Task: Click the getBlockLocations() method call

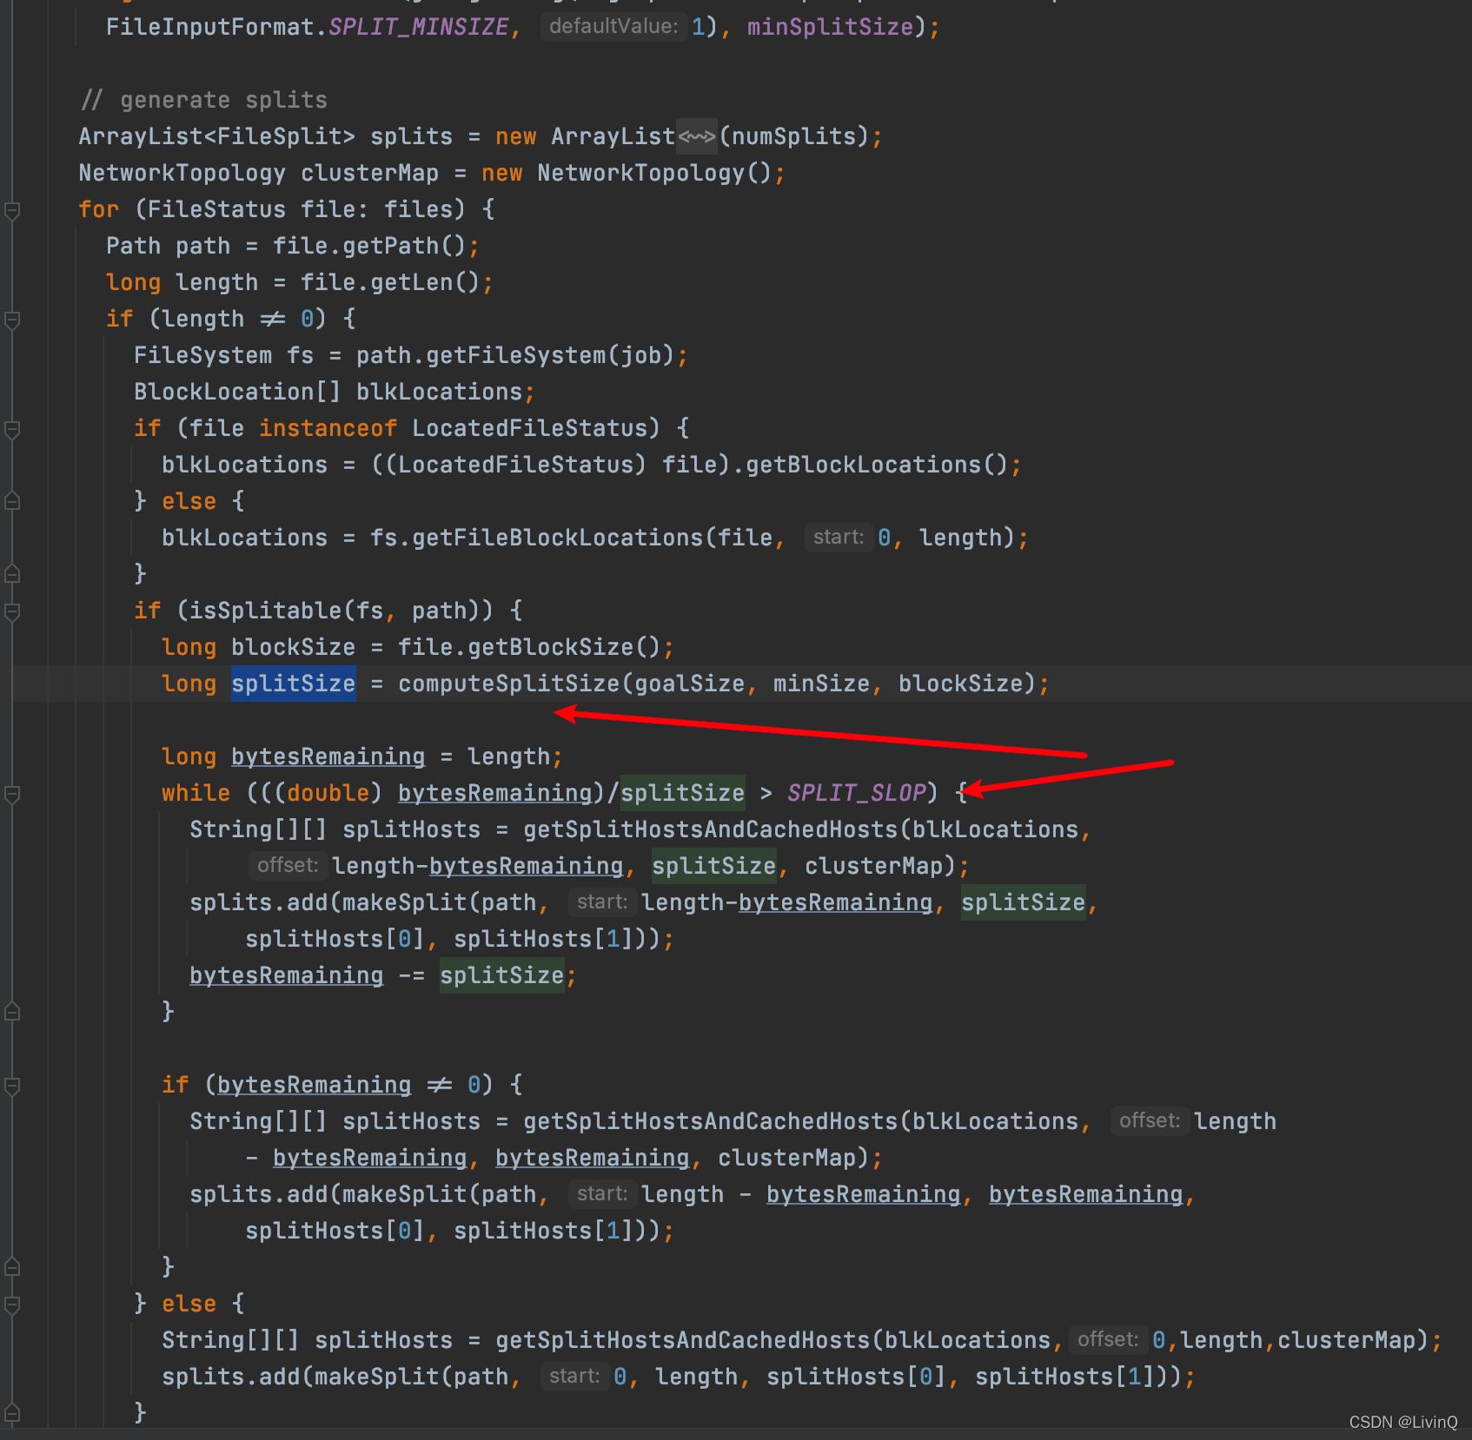Action: [x=877, y=465]
